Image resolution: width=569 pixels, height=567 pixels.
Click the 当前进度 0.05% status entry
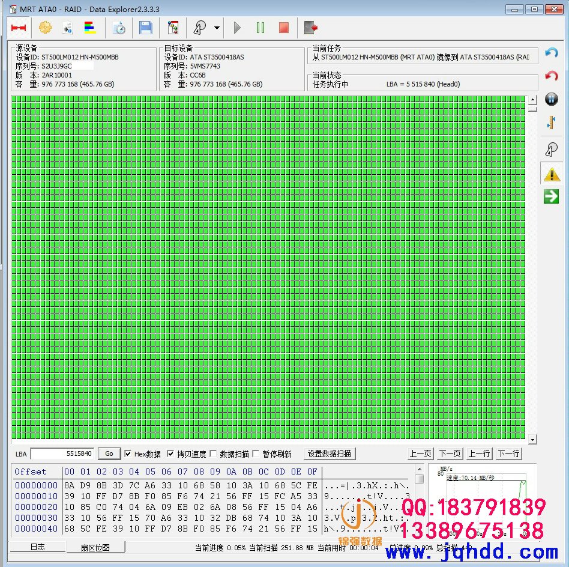click(x=220, y=548)
